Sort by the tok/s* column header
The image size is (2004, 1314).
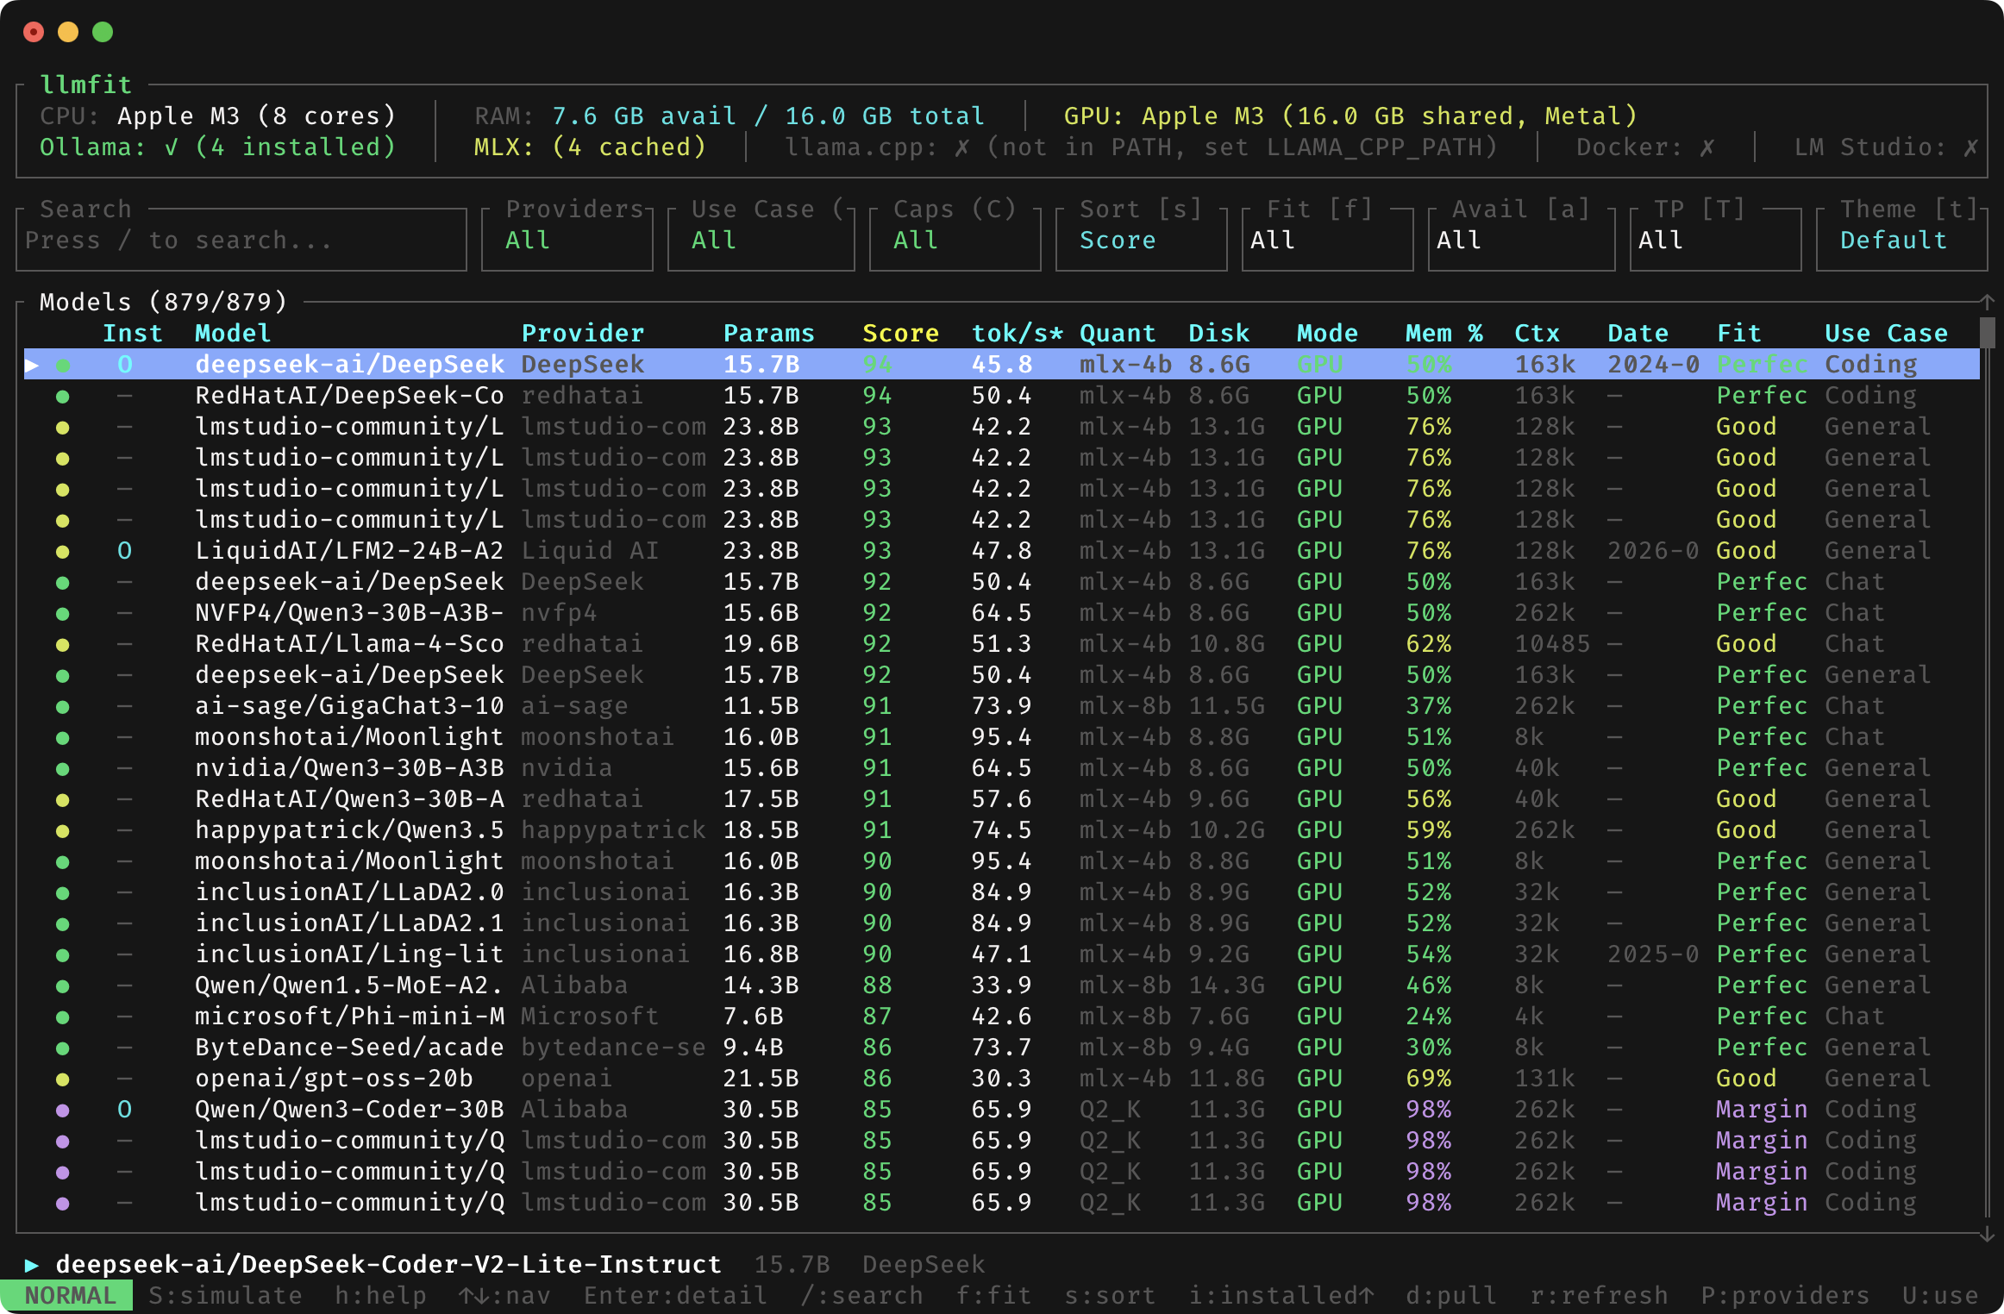(1018, 334)
